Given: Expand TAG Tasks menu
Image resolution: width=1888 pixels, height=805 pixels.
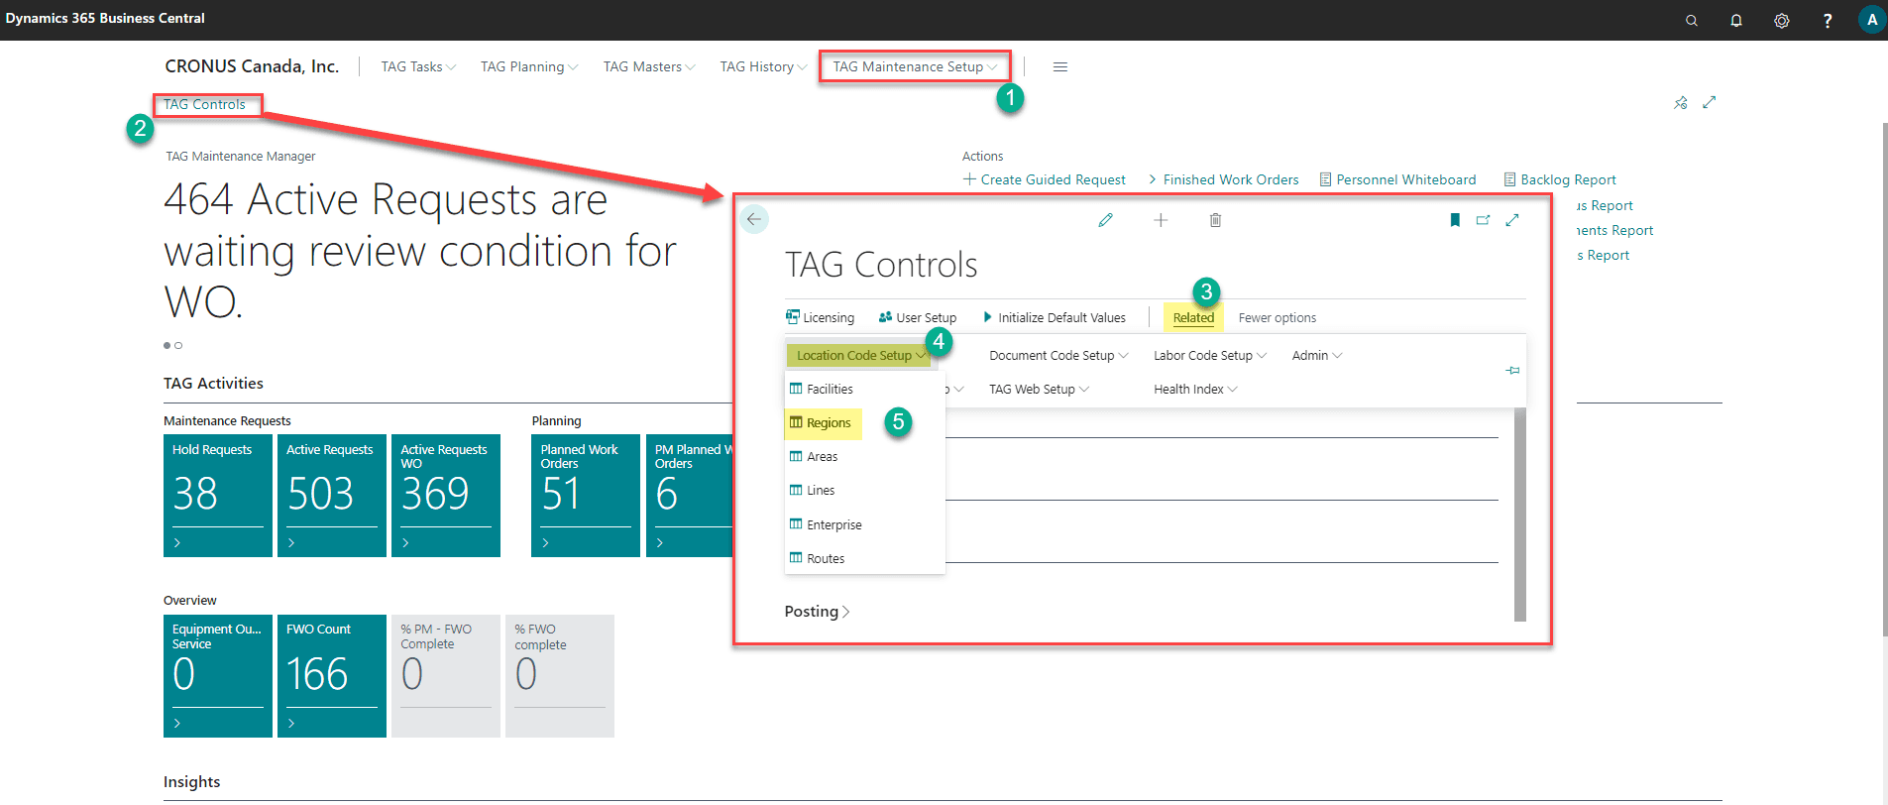Looking at the screenshot, I should [418, 66].
